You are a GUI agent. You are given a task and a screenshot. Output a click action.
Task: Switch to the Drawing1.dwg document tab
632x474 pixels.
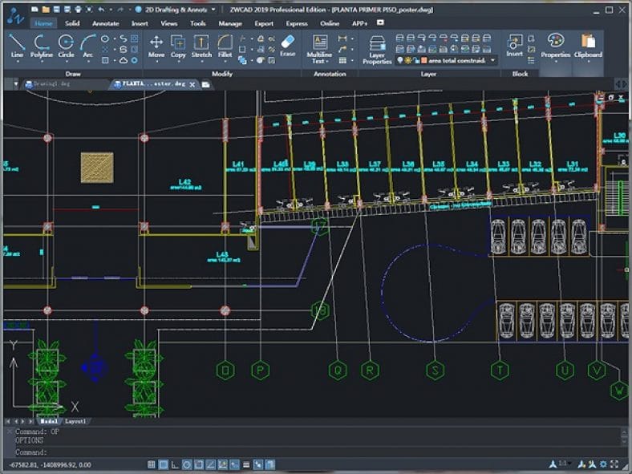coord(53,83)
